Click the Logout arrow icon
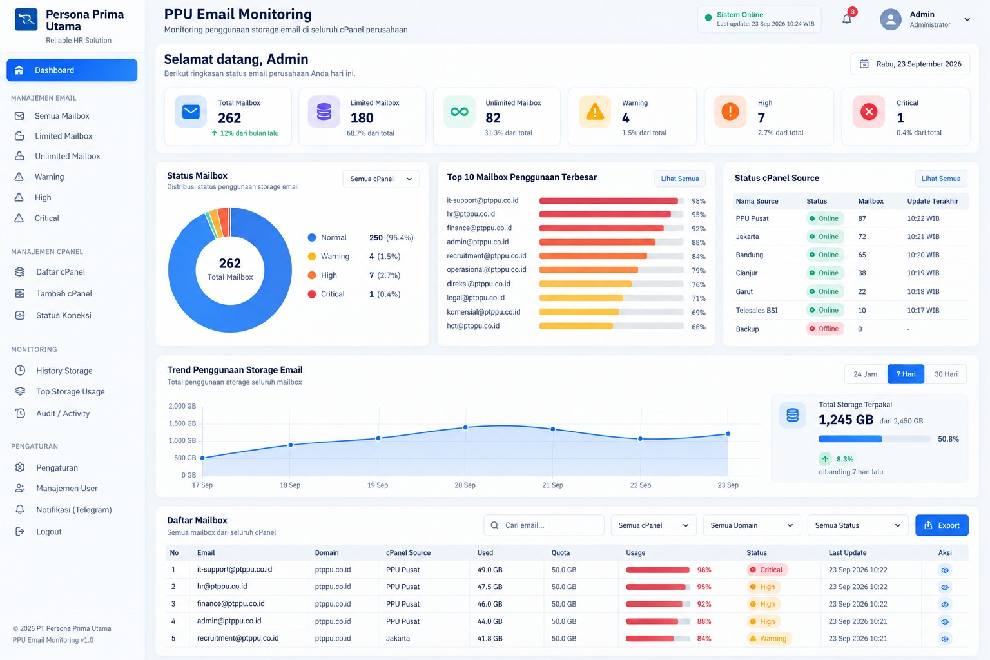This screenshot has height=660, width=990. [20, 531]
